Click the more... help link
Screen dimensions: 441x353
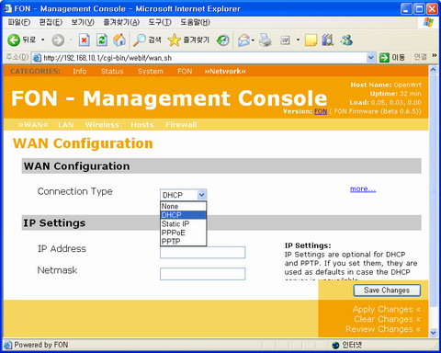(x=363, y=189)
